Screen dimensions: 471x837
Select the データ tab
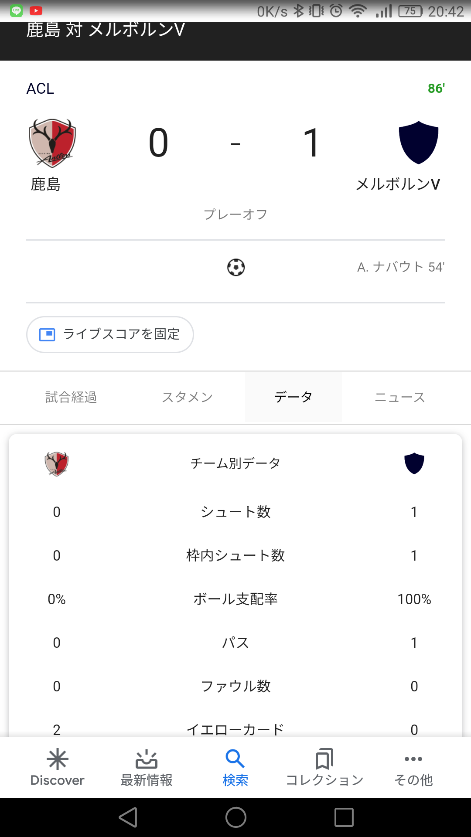pos(293,397)
